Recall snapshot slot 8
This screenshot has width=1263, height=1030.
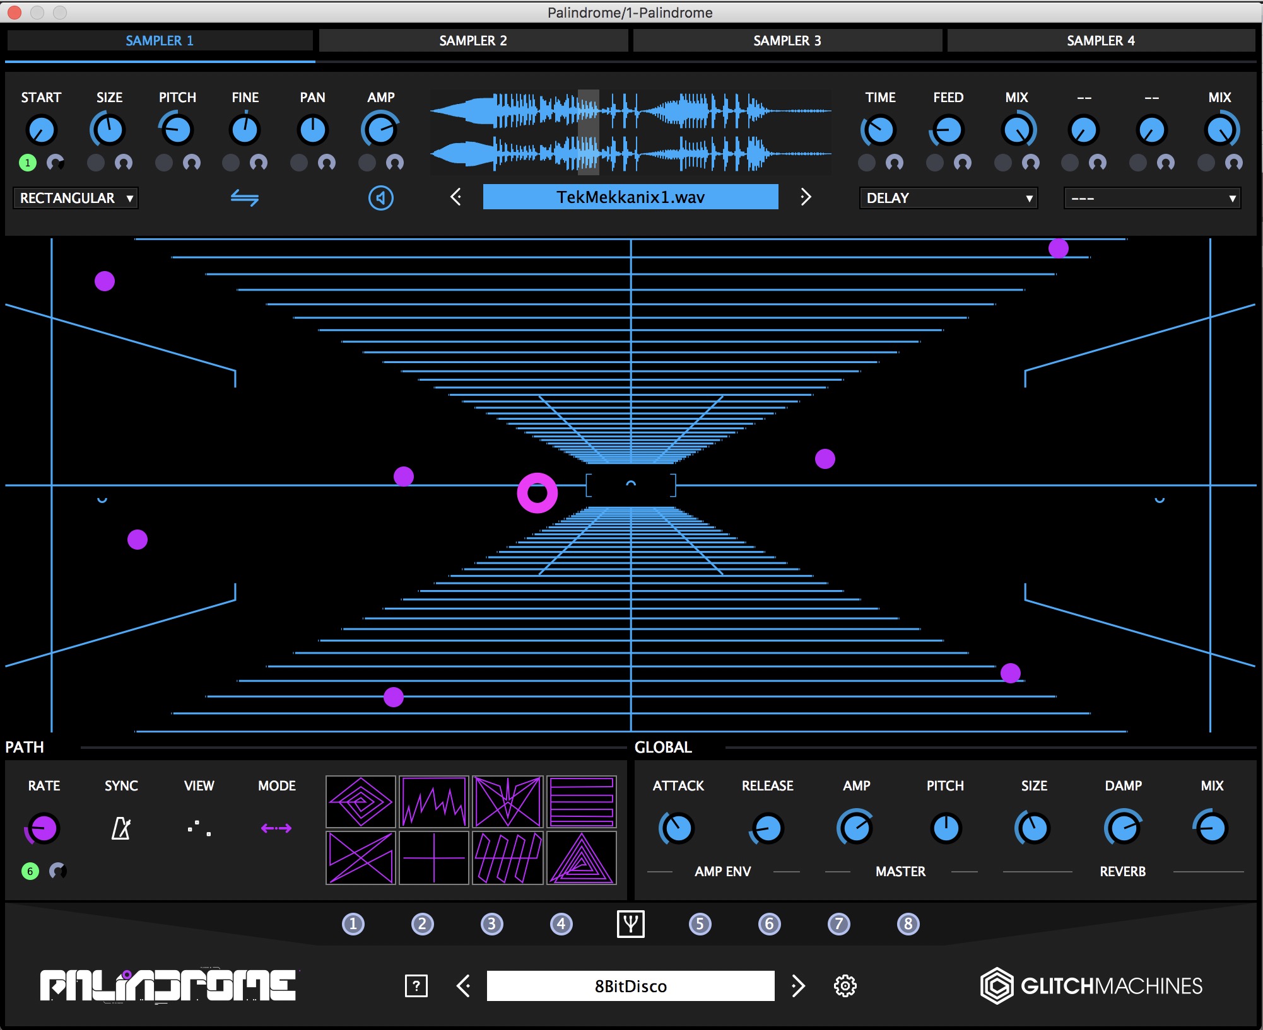(x=908, y=924)
